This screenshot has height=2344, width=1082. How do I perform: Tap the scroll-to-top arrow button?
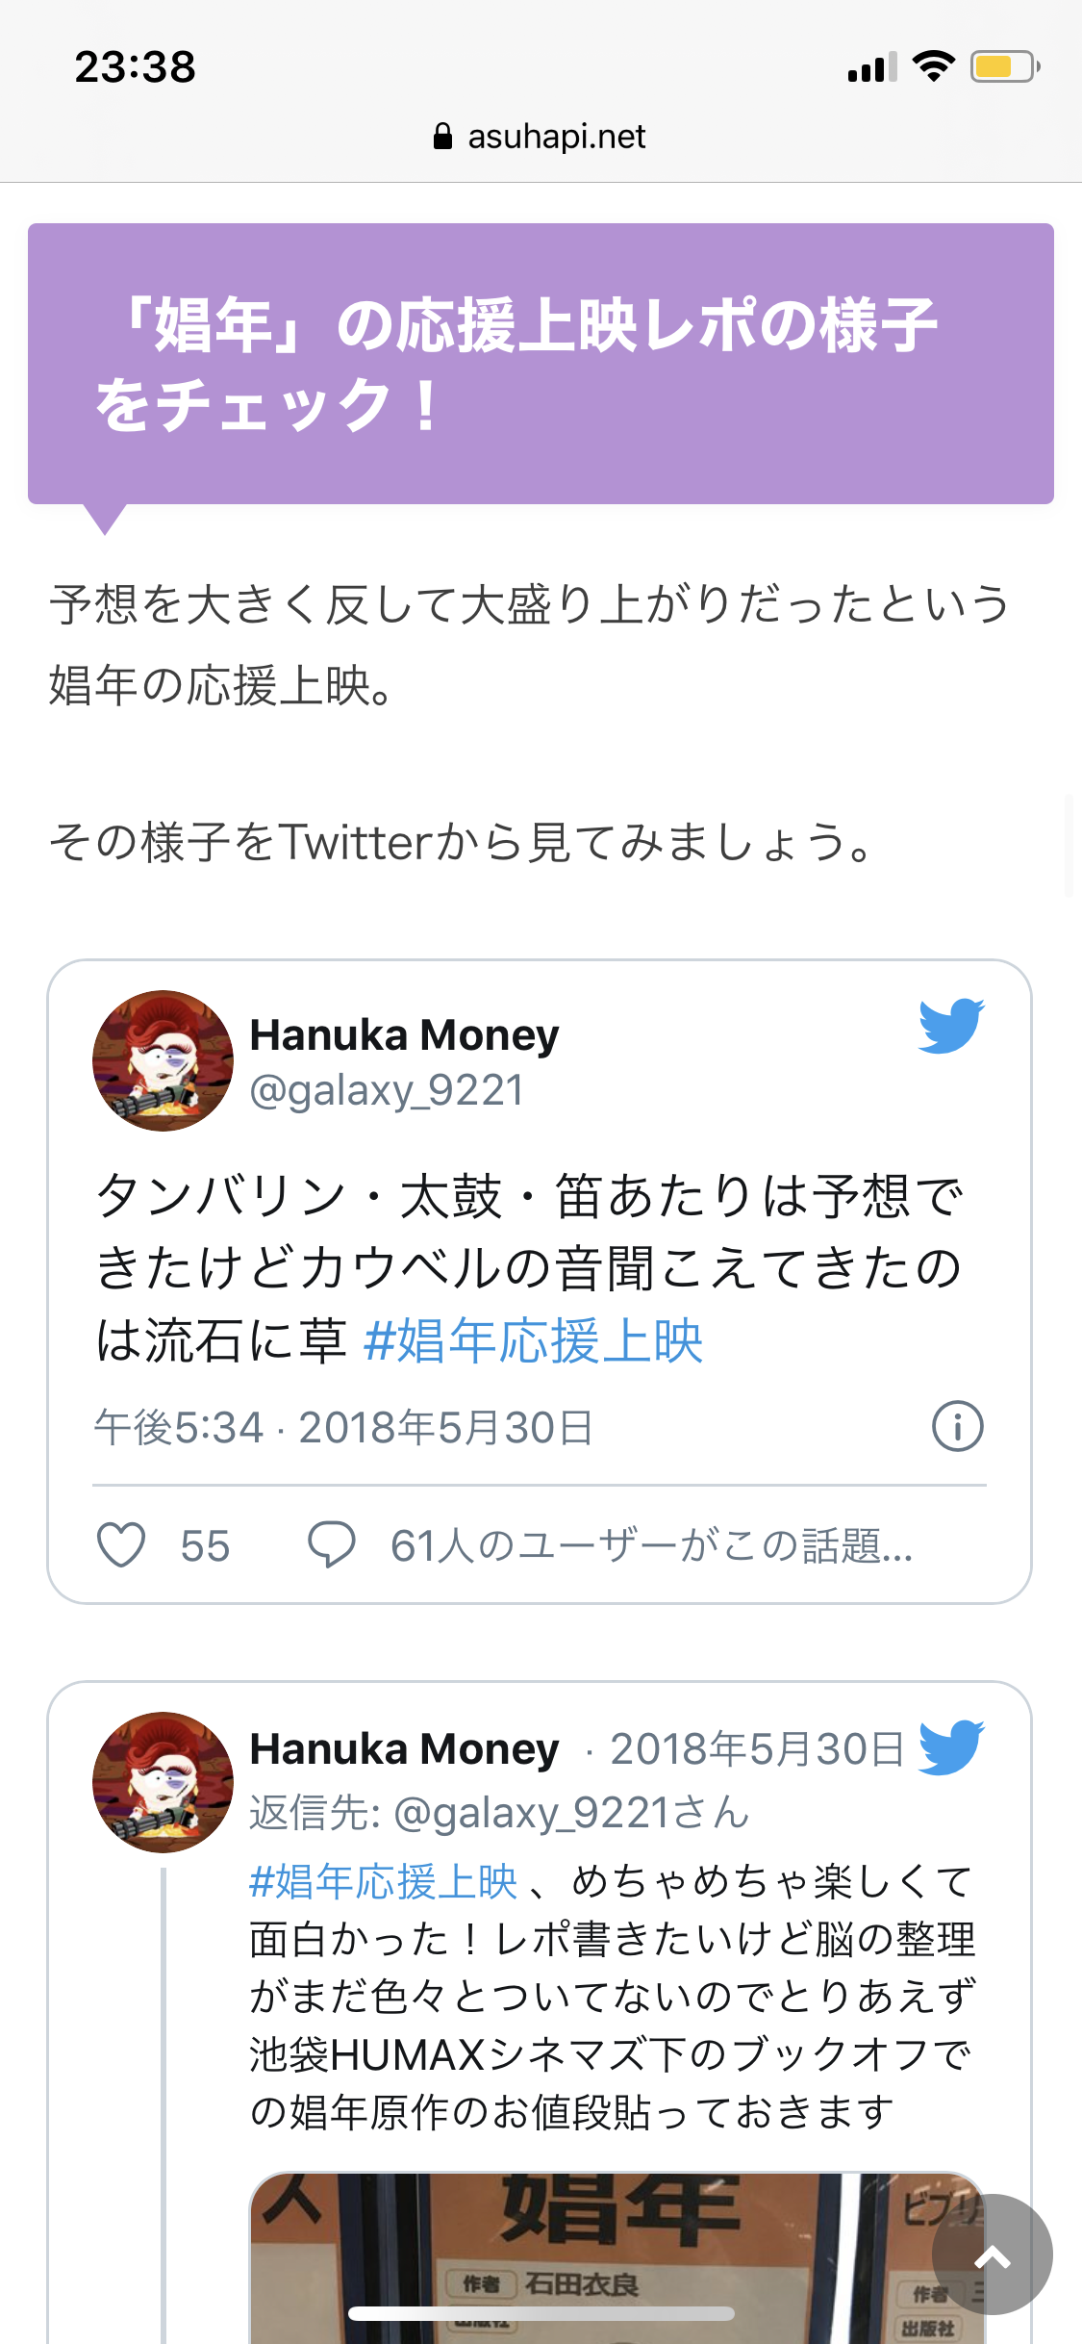pyautogui.click(x=992, y=2255)
